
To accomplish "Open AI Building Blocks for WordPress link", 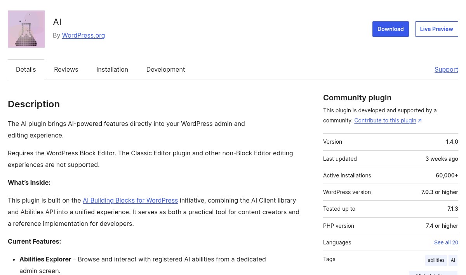I will tap(130, 200).
